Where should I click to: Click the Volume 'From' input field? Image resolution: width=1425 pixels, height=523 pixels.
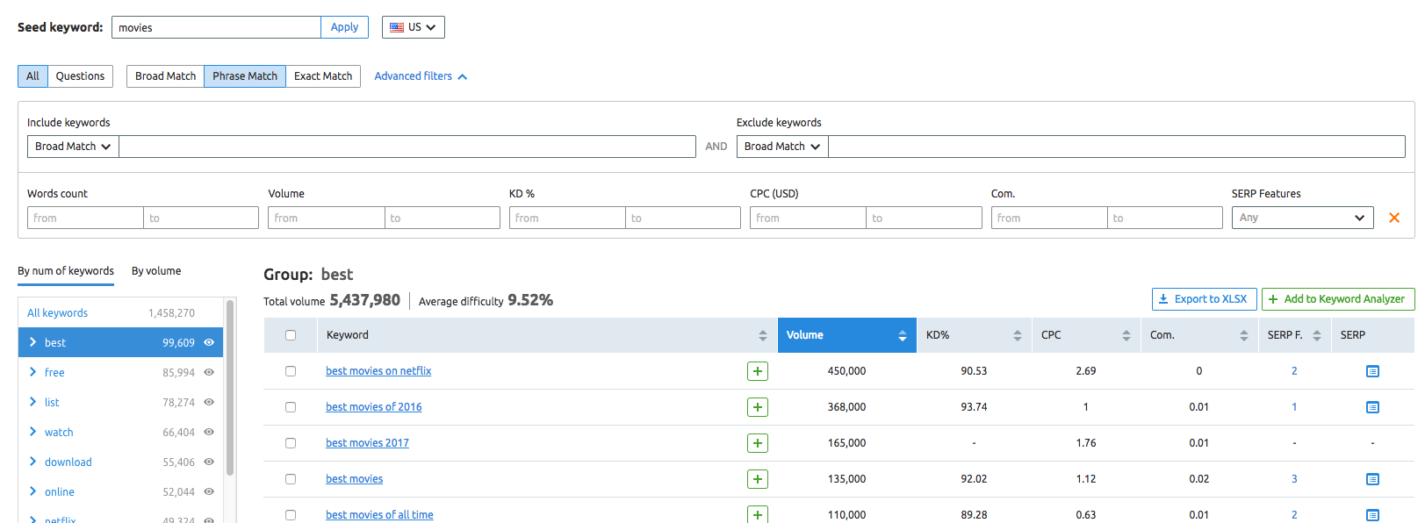(x=326, y=218)
